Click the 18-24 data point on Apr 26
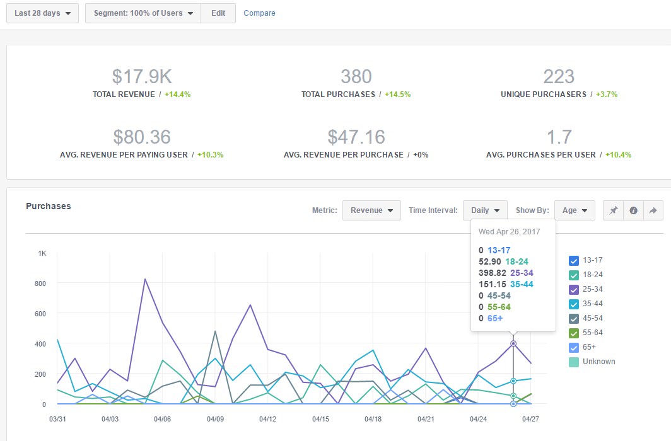The image size is (671, 441). (x=513, y=396)
